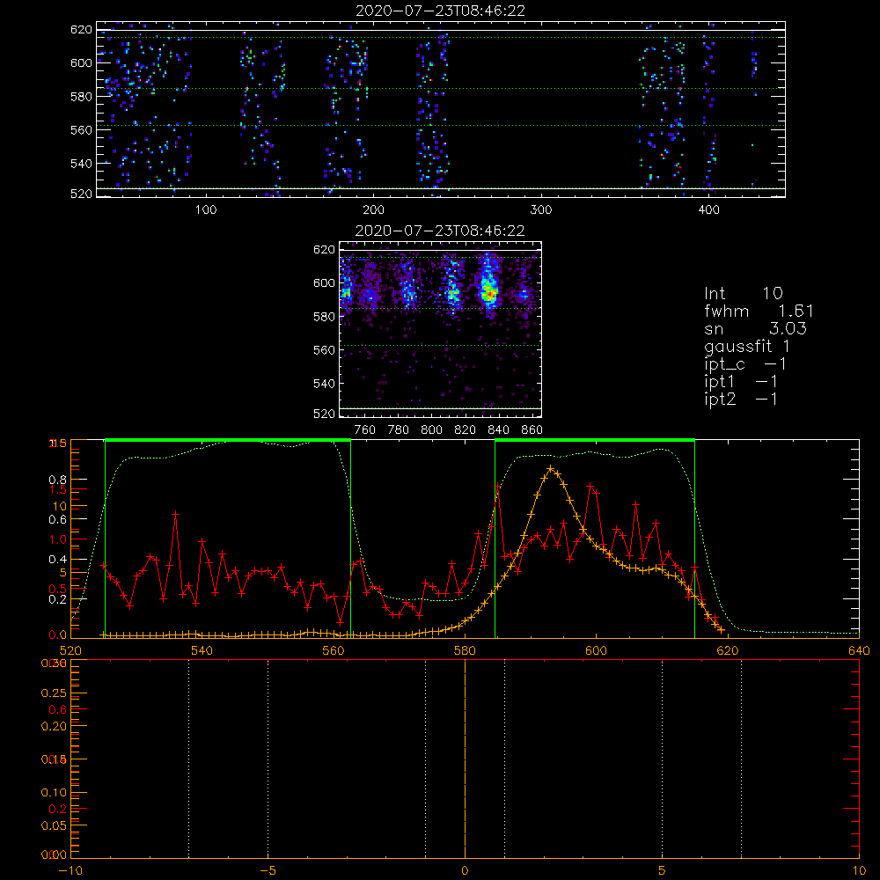Click y-axis label 0.20 on bottom plot
The image size is (880, 880).
[x=54, y=726]
